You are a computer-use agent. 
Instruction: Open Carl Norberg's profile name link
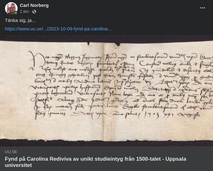pyautogui.click(x=34, y=5)
